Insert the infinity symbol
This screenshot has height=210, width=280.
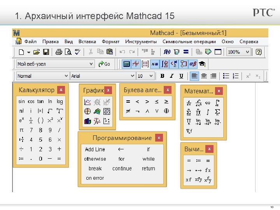coord(208,103)
